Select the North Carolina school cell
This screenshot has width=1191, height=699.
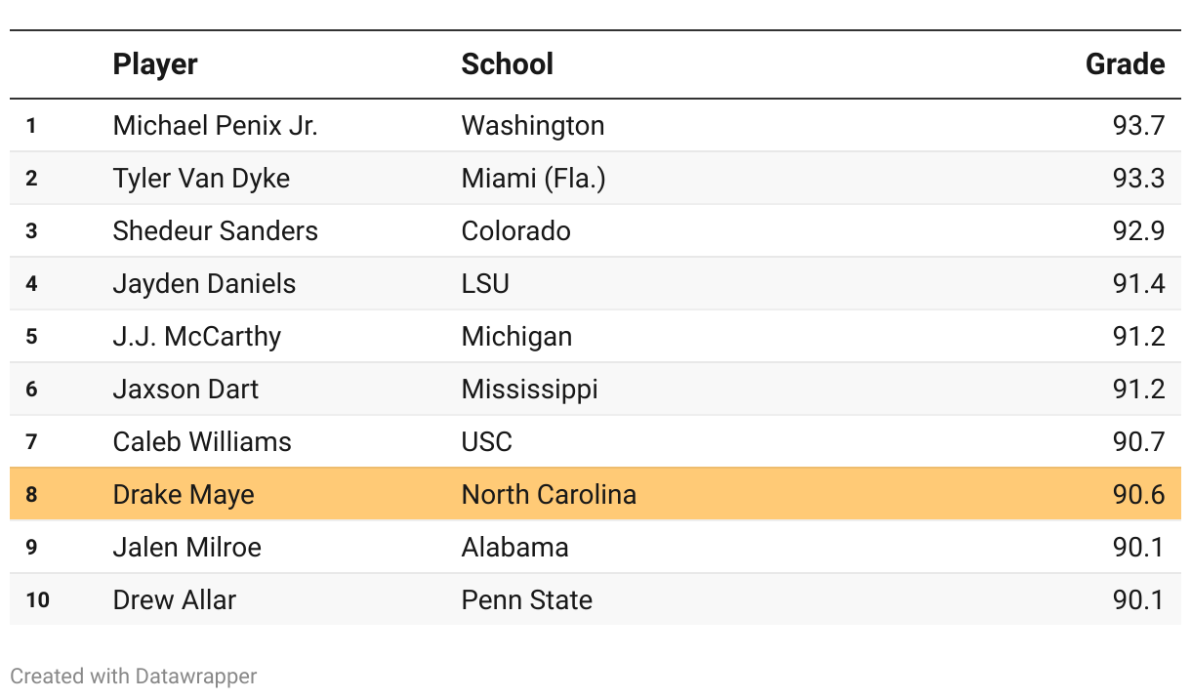(x=549, y=495)
